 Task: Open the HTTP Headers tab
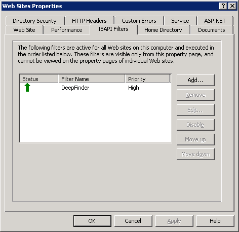(89, 21)
